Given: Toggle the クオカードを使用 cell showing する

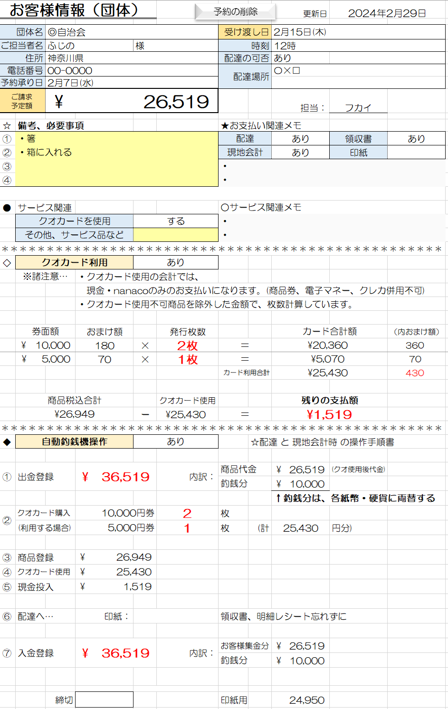Looking at the screenshot, I should (x=176, y=221).
